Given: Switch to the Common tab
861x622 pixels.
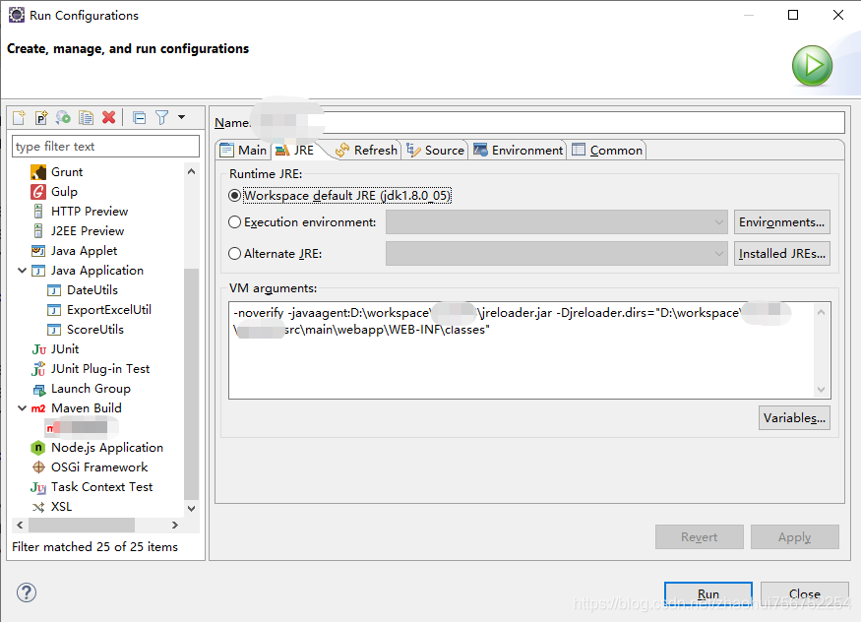Looking at the screenshot, I should pos(607,151).
